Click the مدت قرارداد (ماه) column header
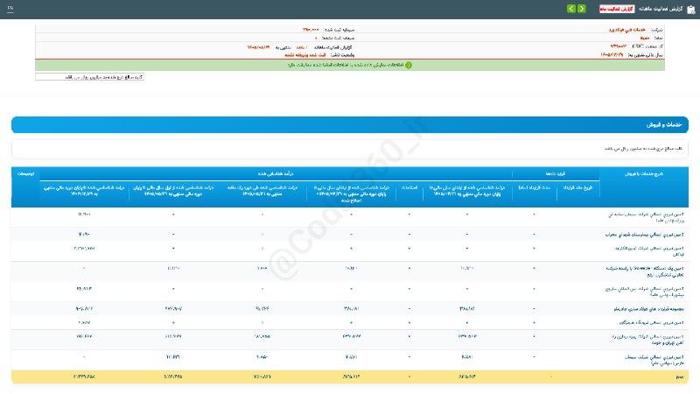Screen dimensions: 700x394 534,187
